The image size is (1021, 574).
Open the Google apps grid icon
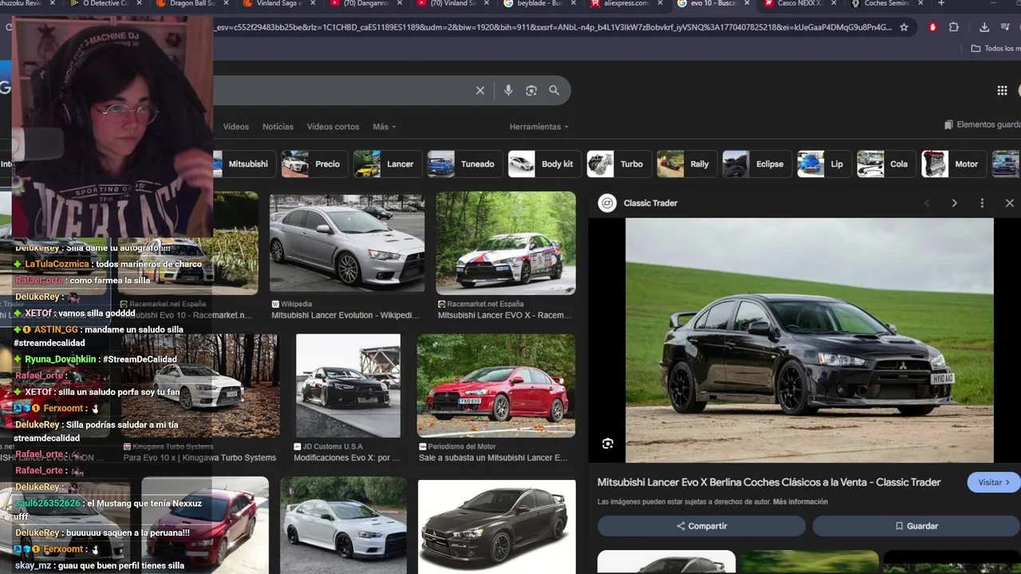[1003, 91]
